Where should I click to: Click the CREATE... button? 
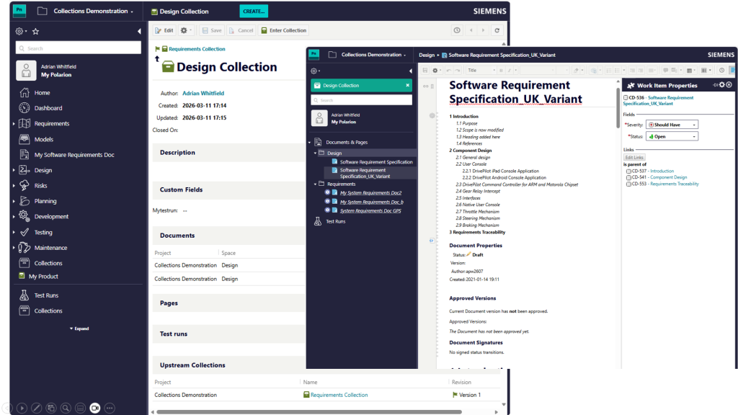click(253, 12)
